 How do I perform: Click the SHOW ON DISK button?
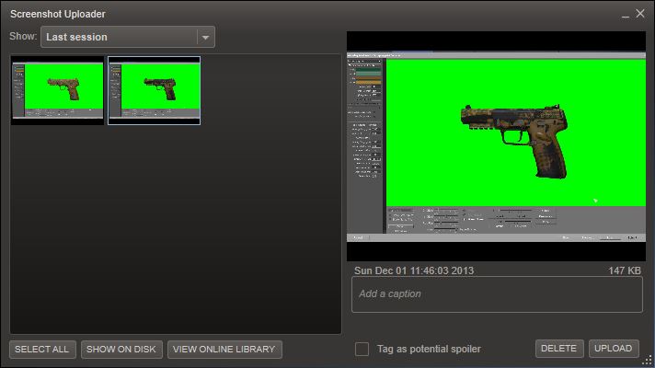pos(121,350)
